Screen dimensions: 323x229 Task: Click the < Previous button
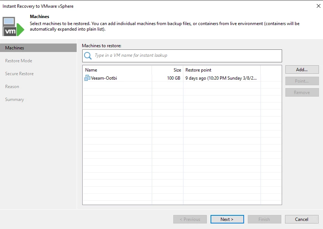190,219
